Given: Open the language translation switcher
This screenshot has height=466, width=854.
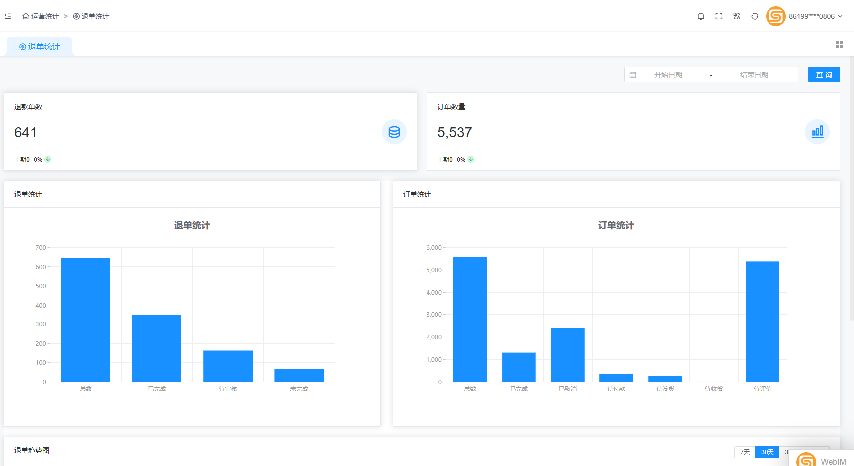Looking at the screenshot, I should click(x=737, y=16).
